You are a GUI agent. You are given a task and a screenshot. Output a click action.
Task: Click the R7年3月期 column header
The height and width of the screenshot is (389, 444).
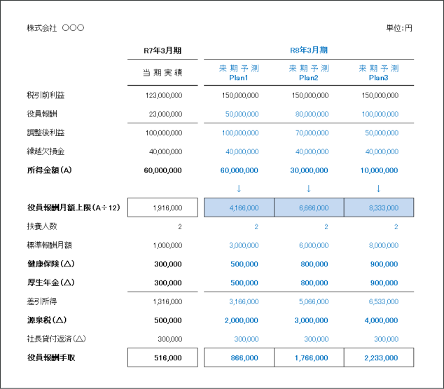tap(162, 50)
